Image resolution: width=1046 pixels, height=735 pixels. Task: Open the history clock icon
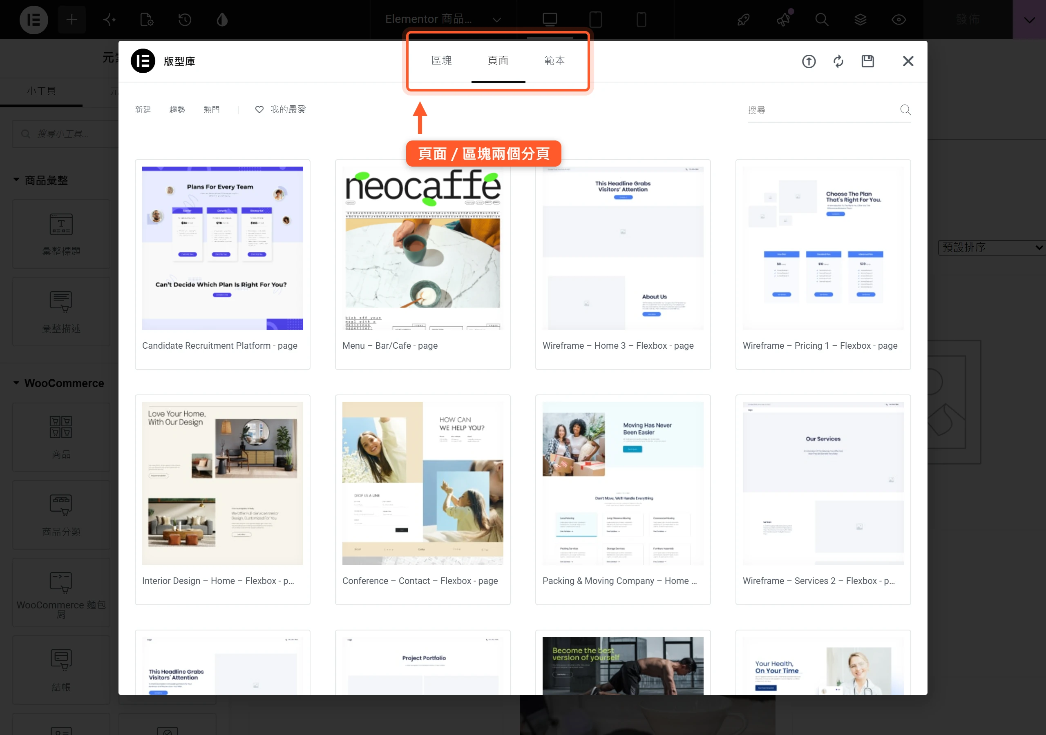(185, 20)
